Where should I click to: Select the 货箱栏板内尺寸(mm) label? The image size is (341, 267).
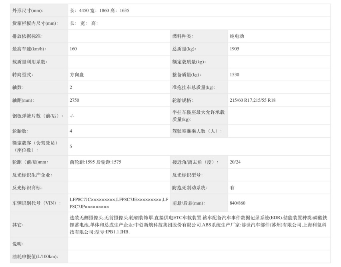point(35,23)
